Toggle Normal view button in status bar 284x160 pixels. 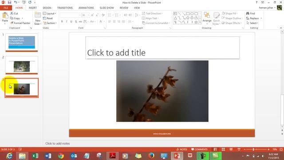[x=215, y=149]
